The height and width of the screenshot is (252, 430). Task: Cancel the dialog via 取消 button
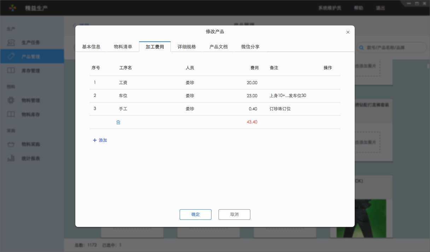pos(234,215)
